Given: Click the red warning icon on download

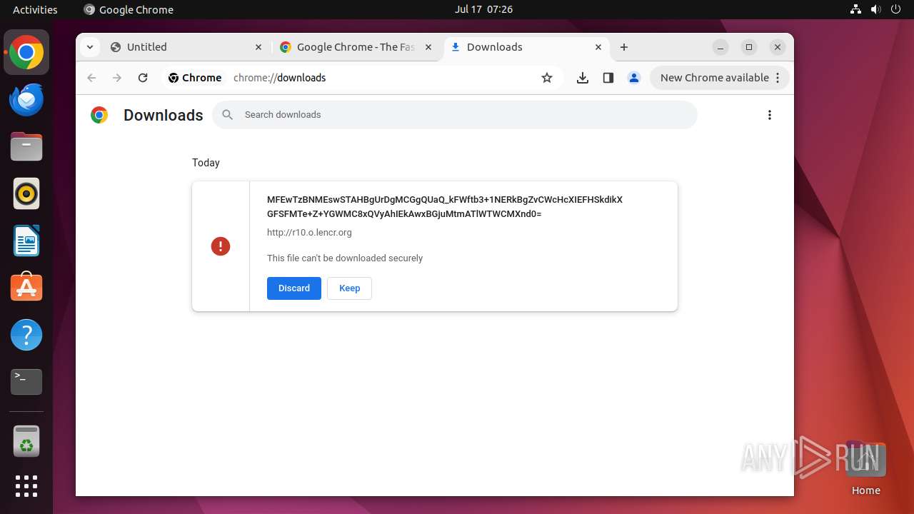Looking at the screenshot, I should [x=221, y=246].
